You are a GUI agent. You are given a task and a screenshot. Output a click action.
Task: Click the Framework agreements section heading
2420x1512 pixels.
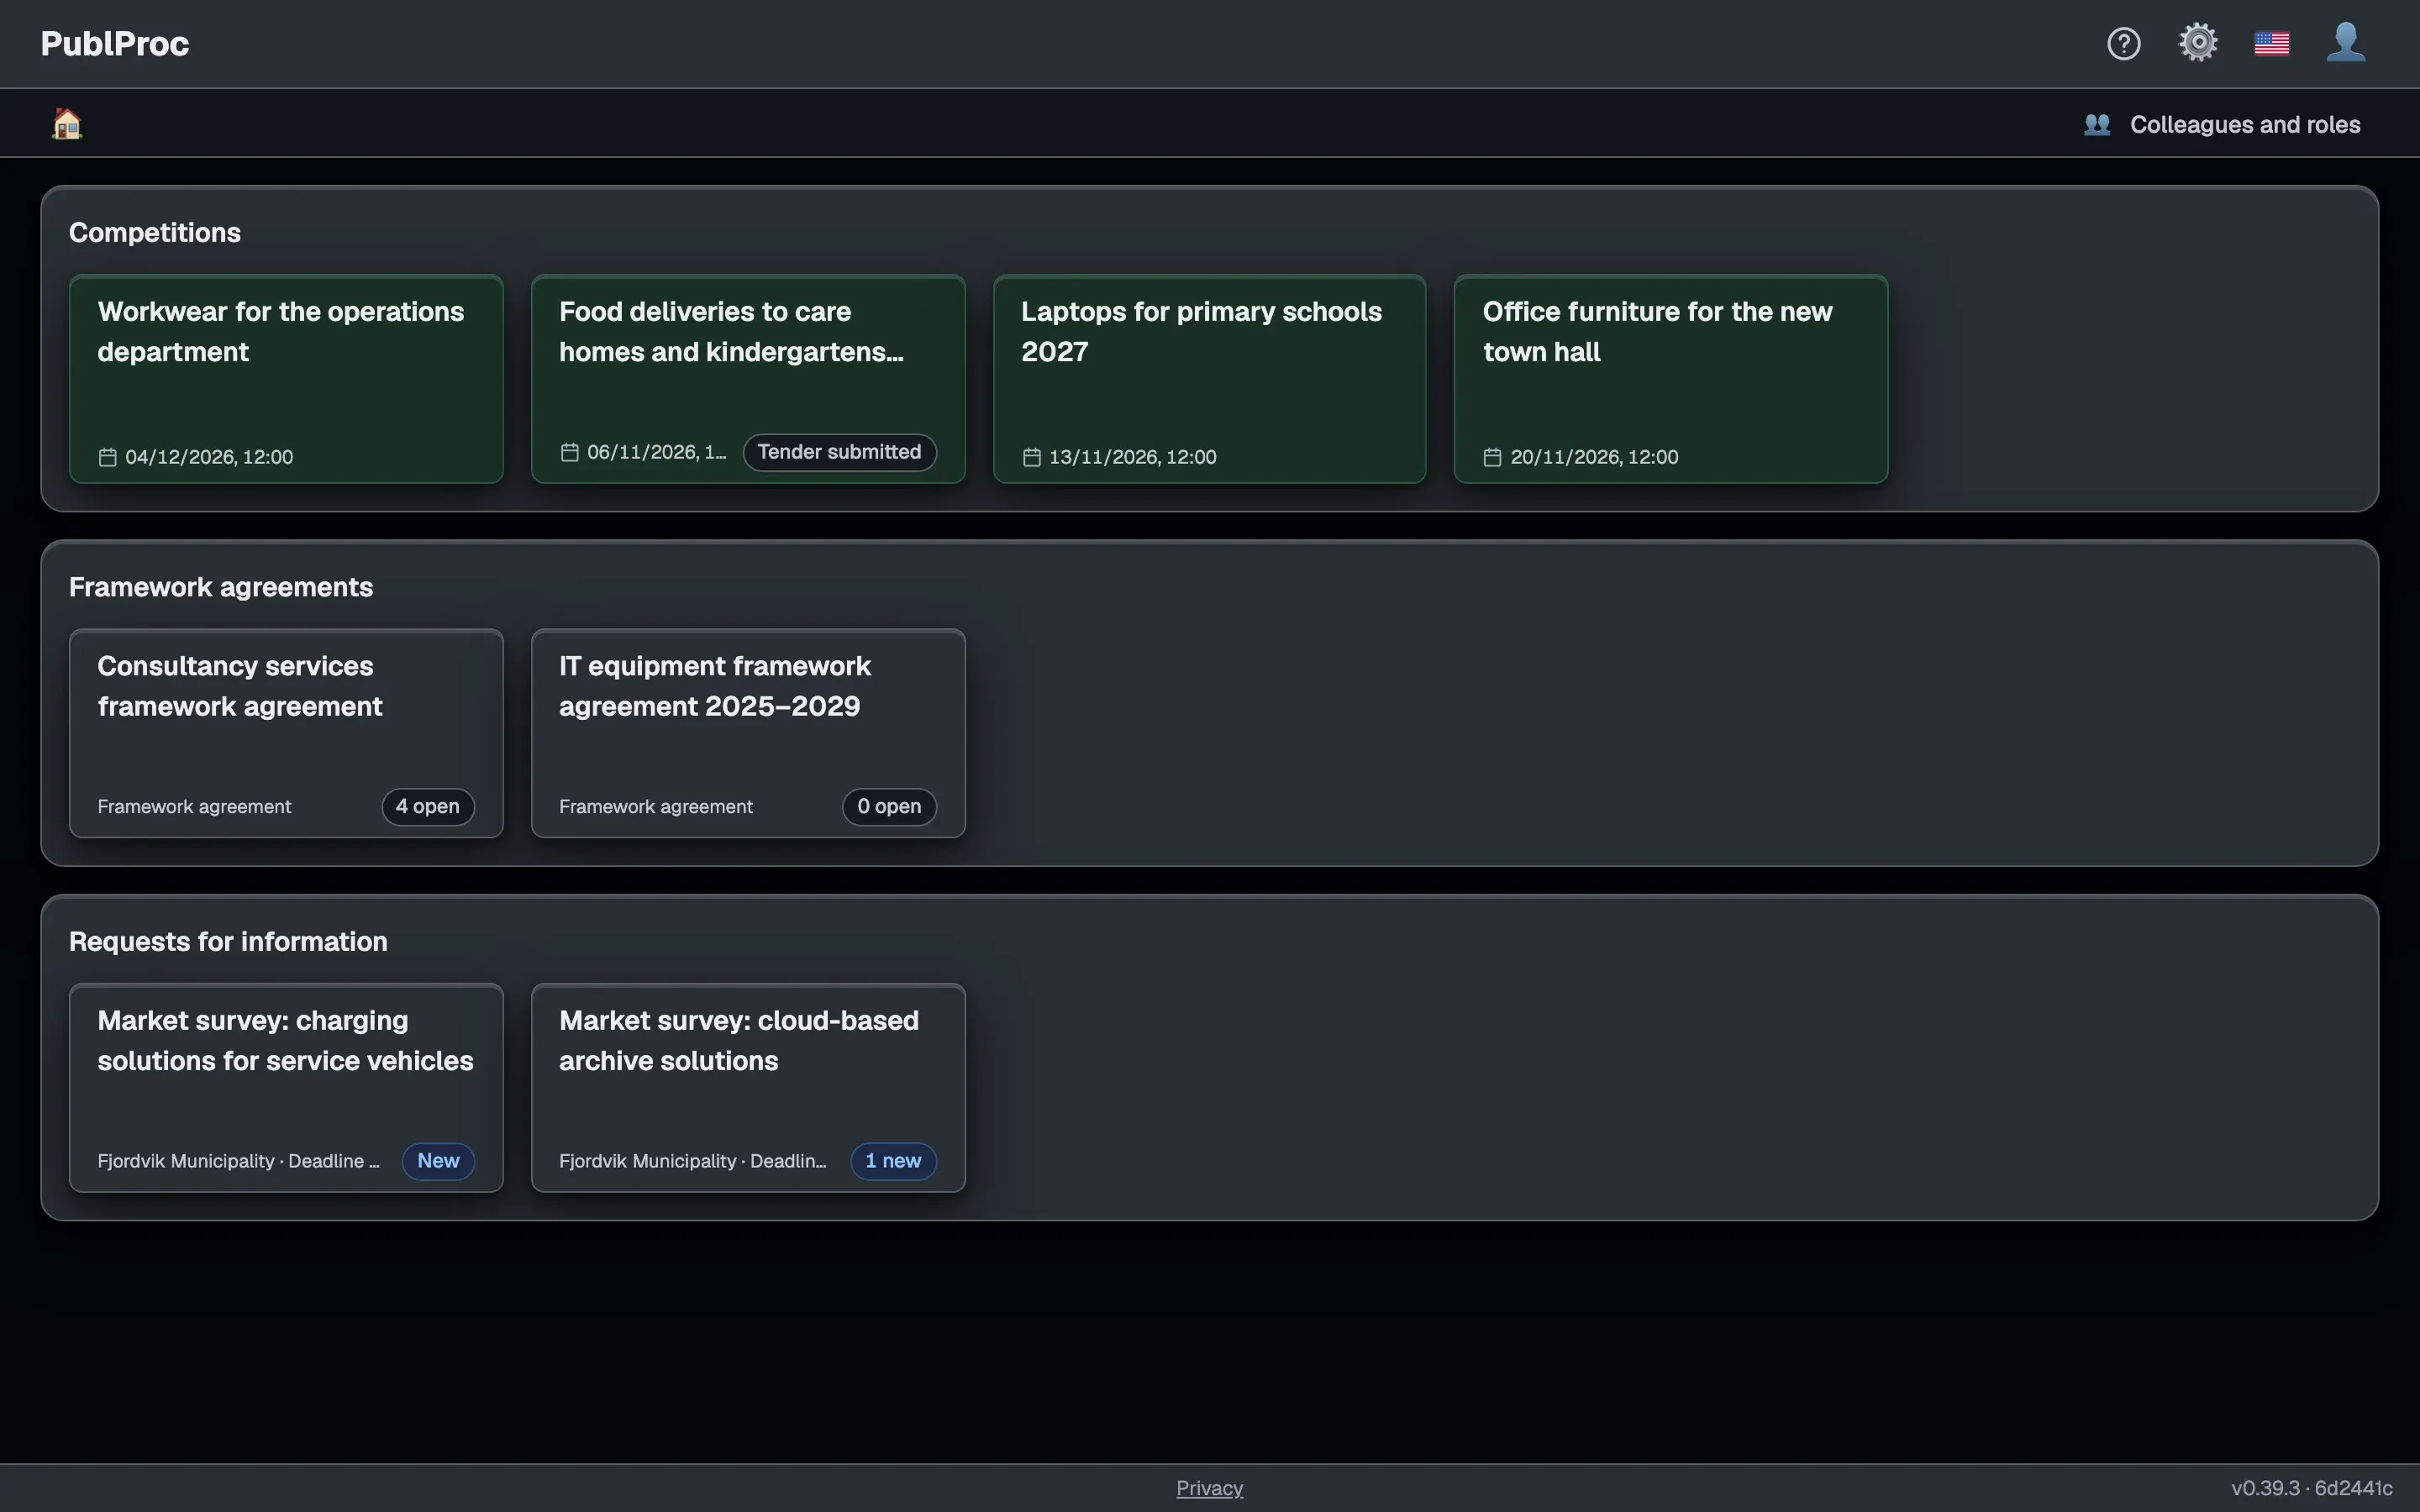221,587
